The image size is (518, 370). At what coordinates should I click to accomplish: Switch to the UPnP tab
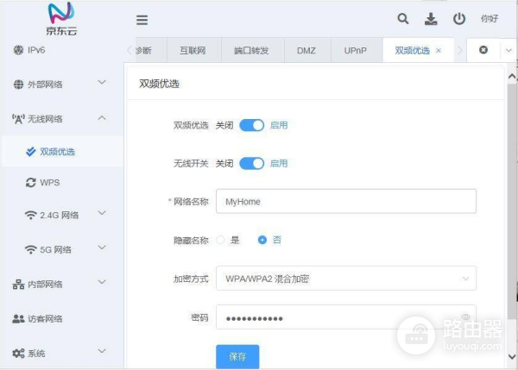click(x=356, y=51)
